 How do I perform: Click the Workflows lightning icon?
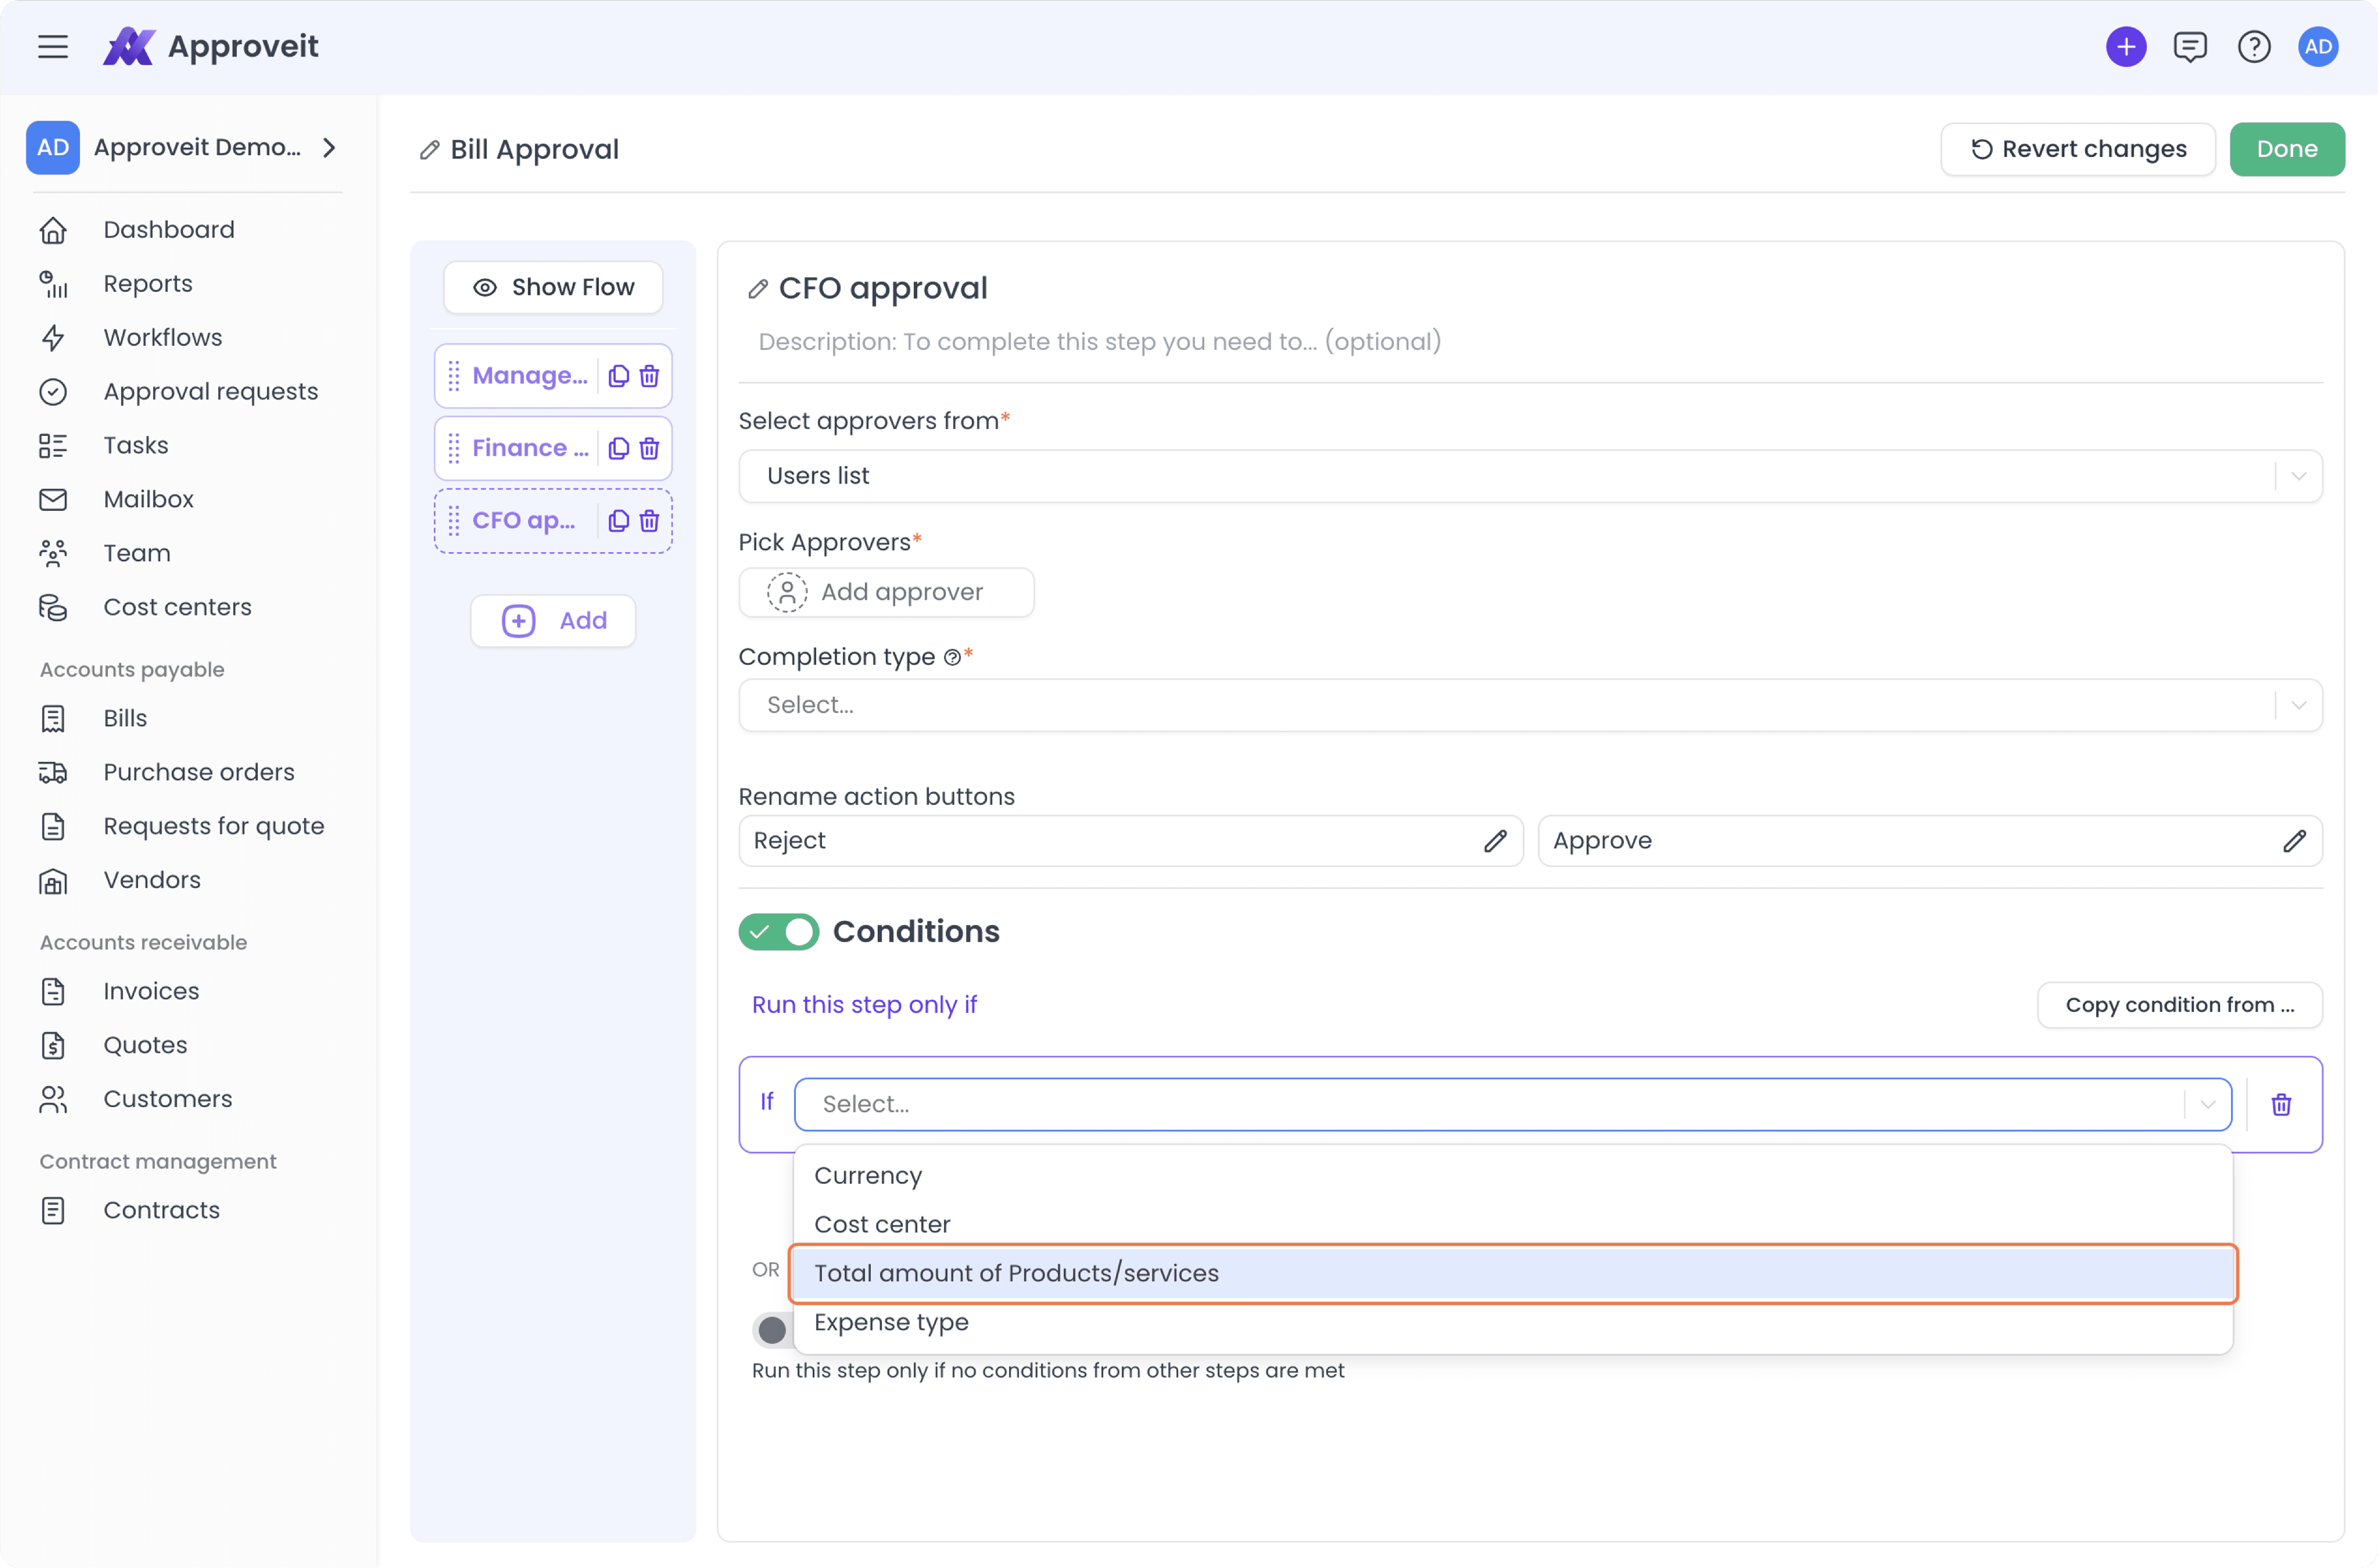click(x=53, y=338)
